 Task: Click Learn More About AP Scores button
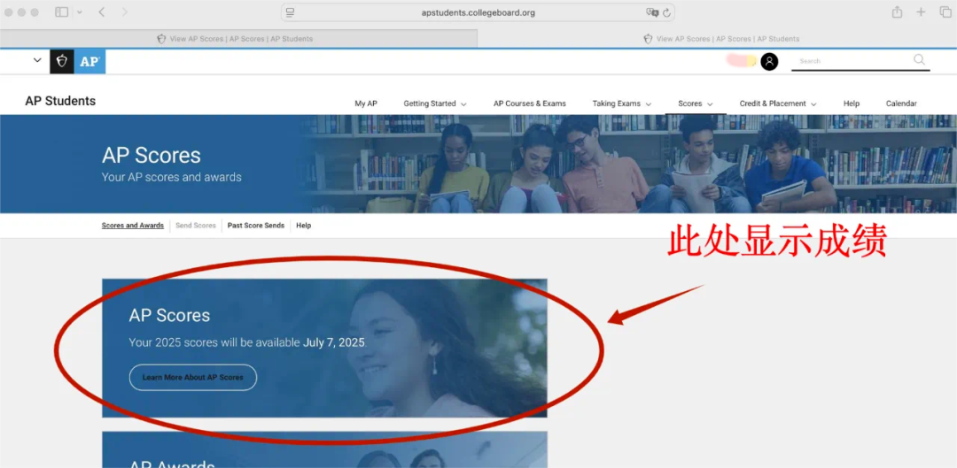pyautogui.click(x=193, y=377)
